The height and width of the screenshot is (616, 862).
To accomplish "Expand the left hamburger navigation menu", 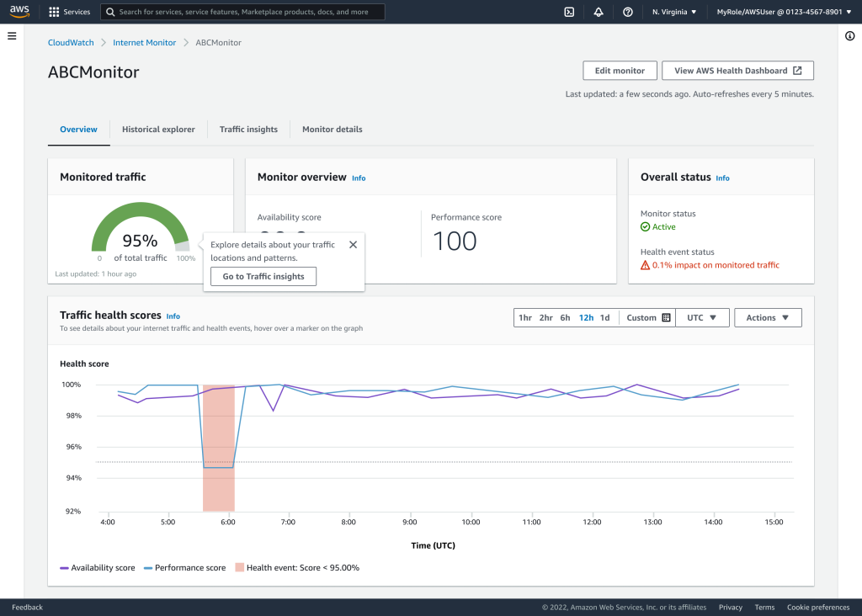I will tap(12, 36).
